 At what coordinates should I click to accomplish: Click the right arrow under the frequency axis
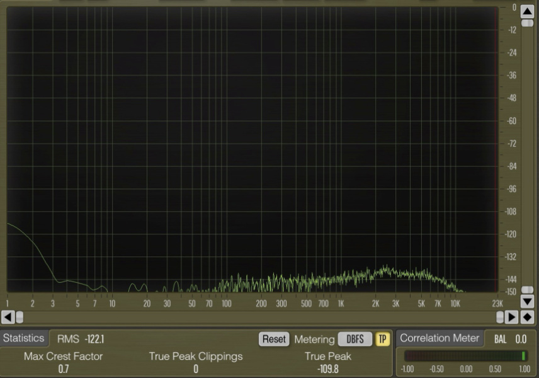point(513,317)
